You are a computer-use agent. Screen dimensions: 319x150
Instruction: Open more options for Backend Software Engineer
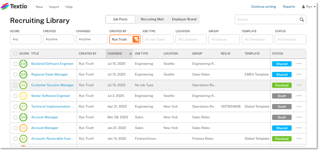[x=299, y=64]
